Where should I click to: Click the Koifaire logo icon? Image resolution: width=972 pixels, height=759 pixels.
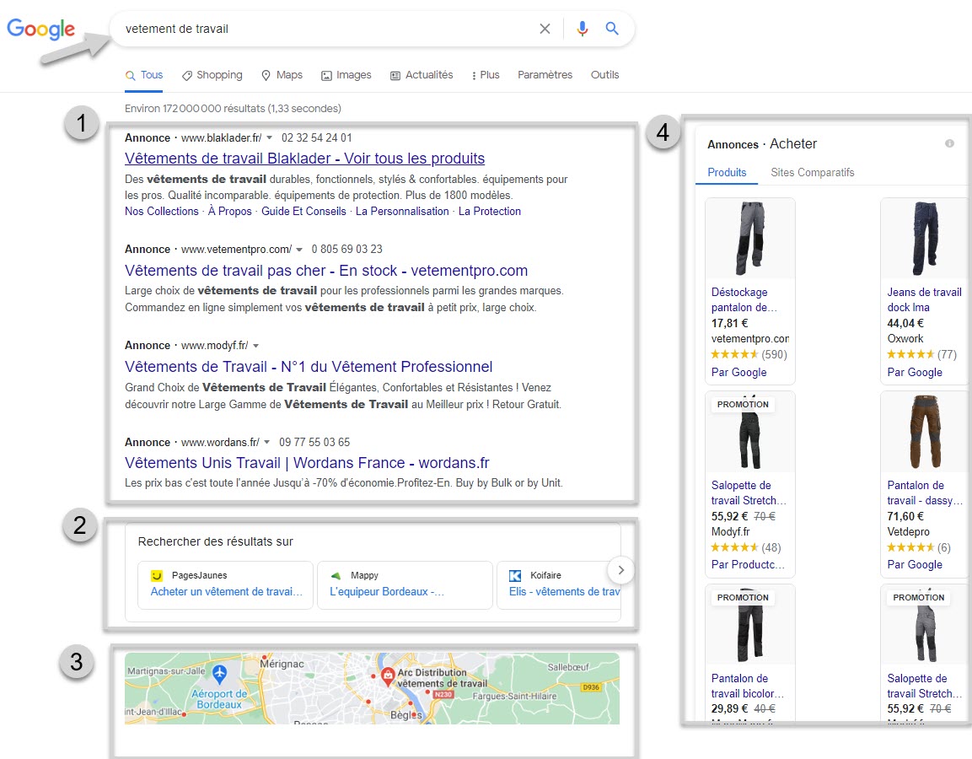515,575
